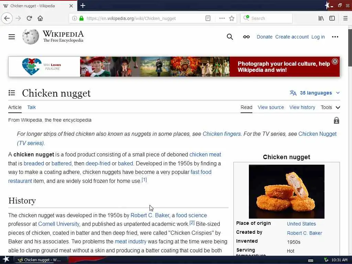
Task: Open the Firefox hamburger menu
Action: click(x=345, y=18)
